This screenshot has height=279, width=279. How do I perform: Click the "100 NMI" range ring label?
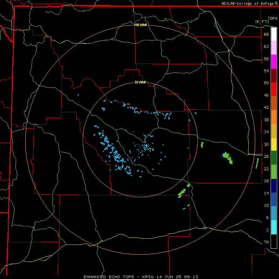tap(140, 25)
